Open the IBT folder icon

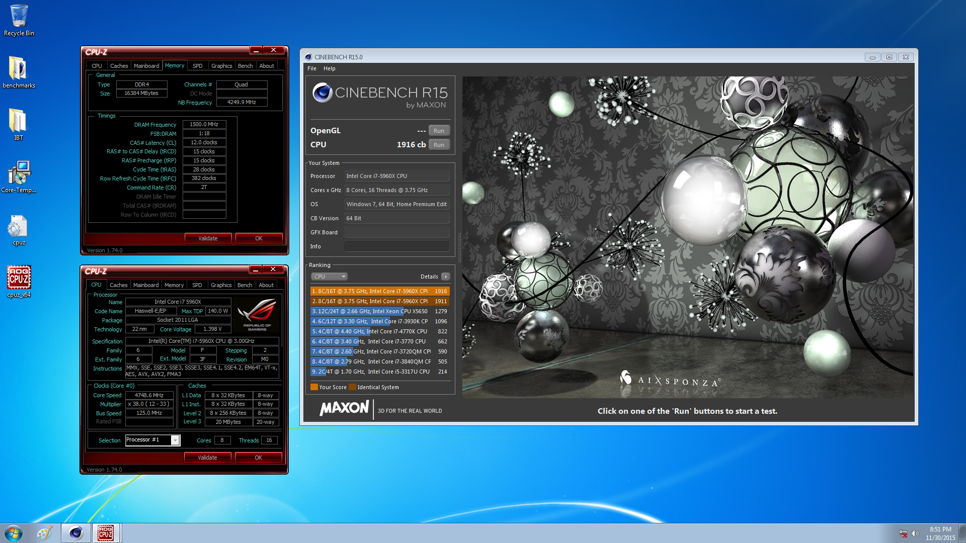19,124
